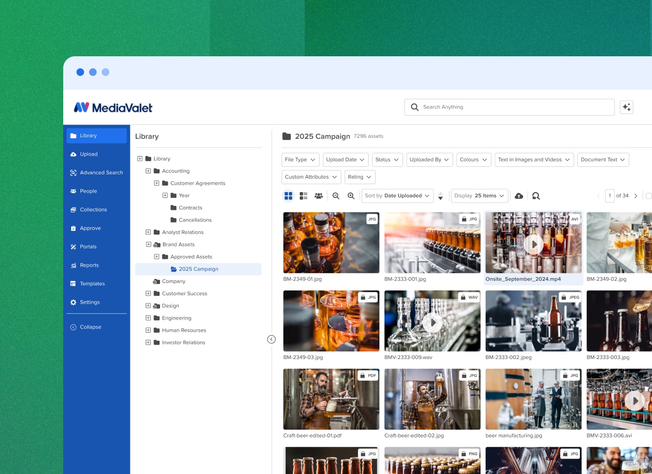The height and width of the screenshot is (474, 652).
Task: Click the Approve clipboard icon
Action: coord(73,229)
